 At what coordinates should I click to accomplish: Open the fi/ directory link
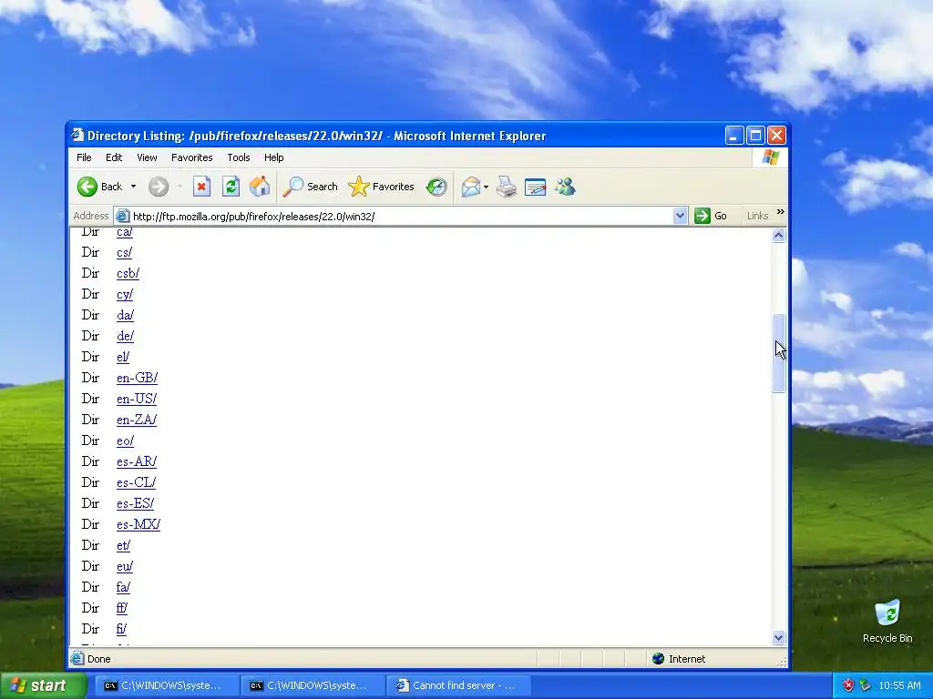click(x=121, y=629)
